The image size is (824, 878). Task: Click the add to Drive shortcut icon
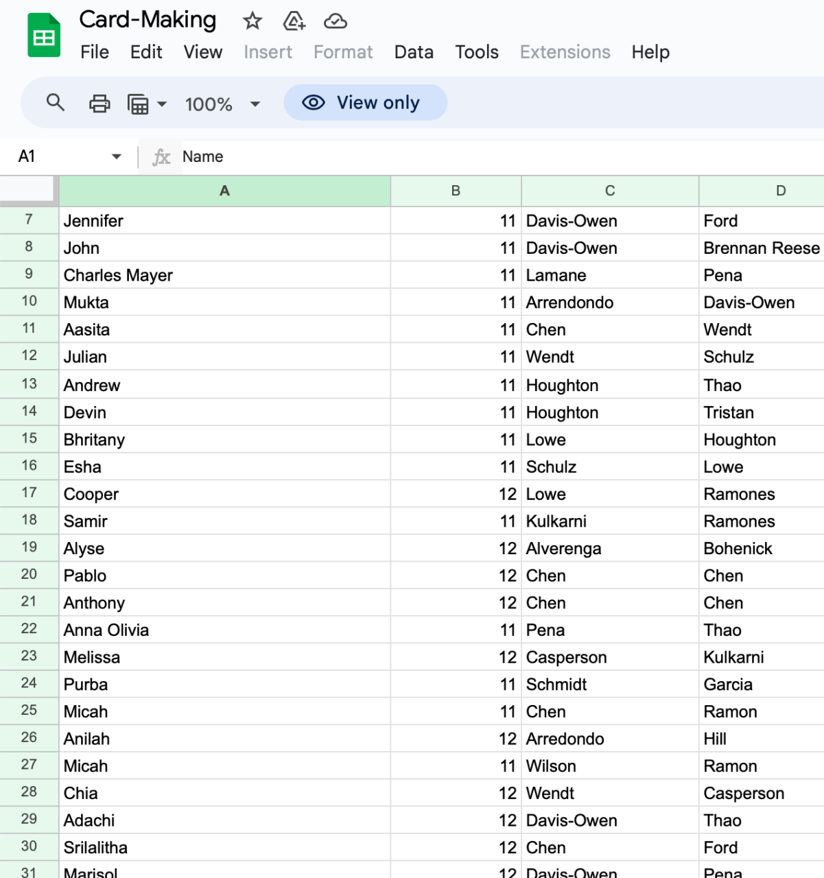[294, 21]
